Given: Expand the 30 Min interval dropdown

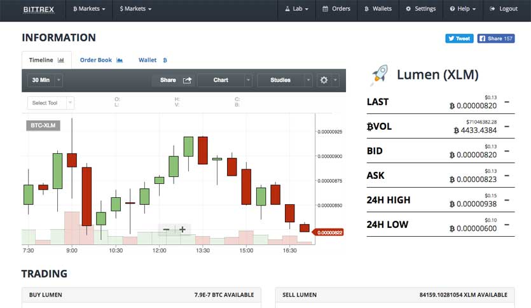Looking at the screenshot, I should 45,80.
